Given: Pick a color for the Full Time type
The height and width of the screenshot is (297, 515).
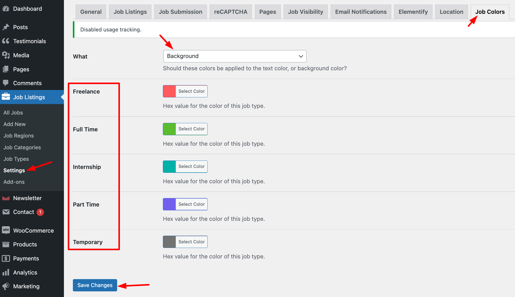Looking at the screenshot, I should 185,129.
